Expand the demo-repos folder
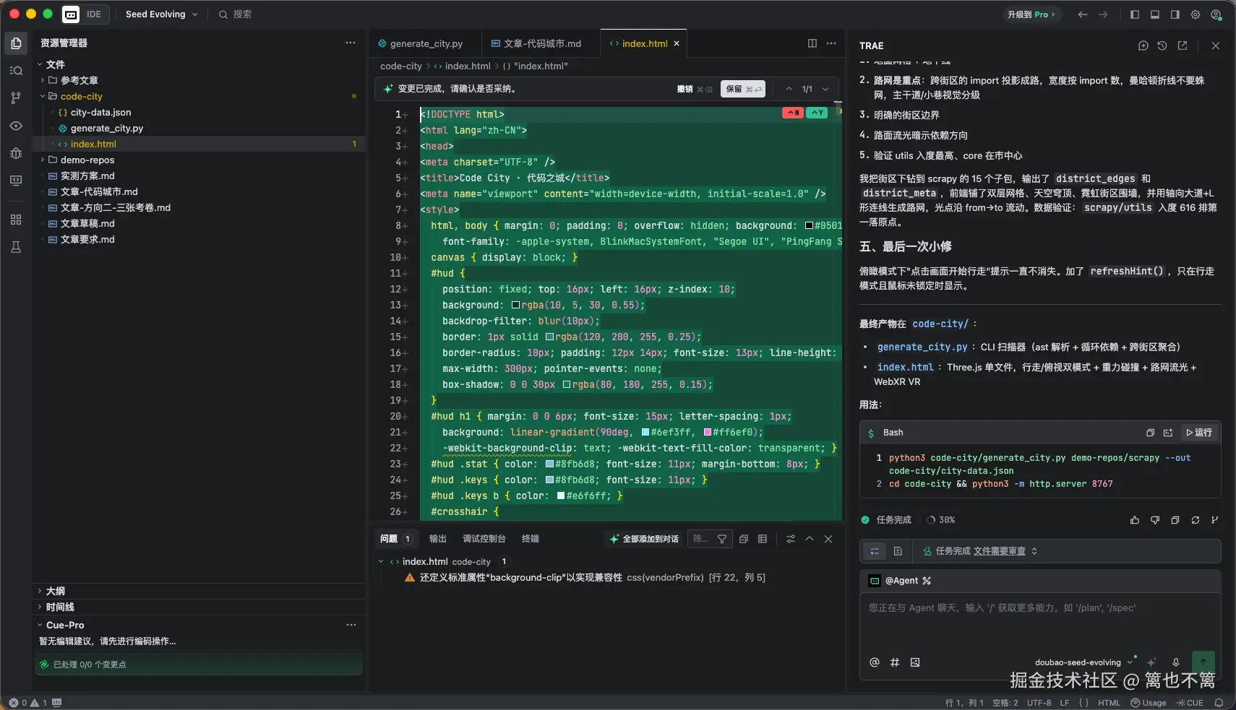 click(43, 160)
